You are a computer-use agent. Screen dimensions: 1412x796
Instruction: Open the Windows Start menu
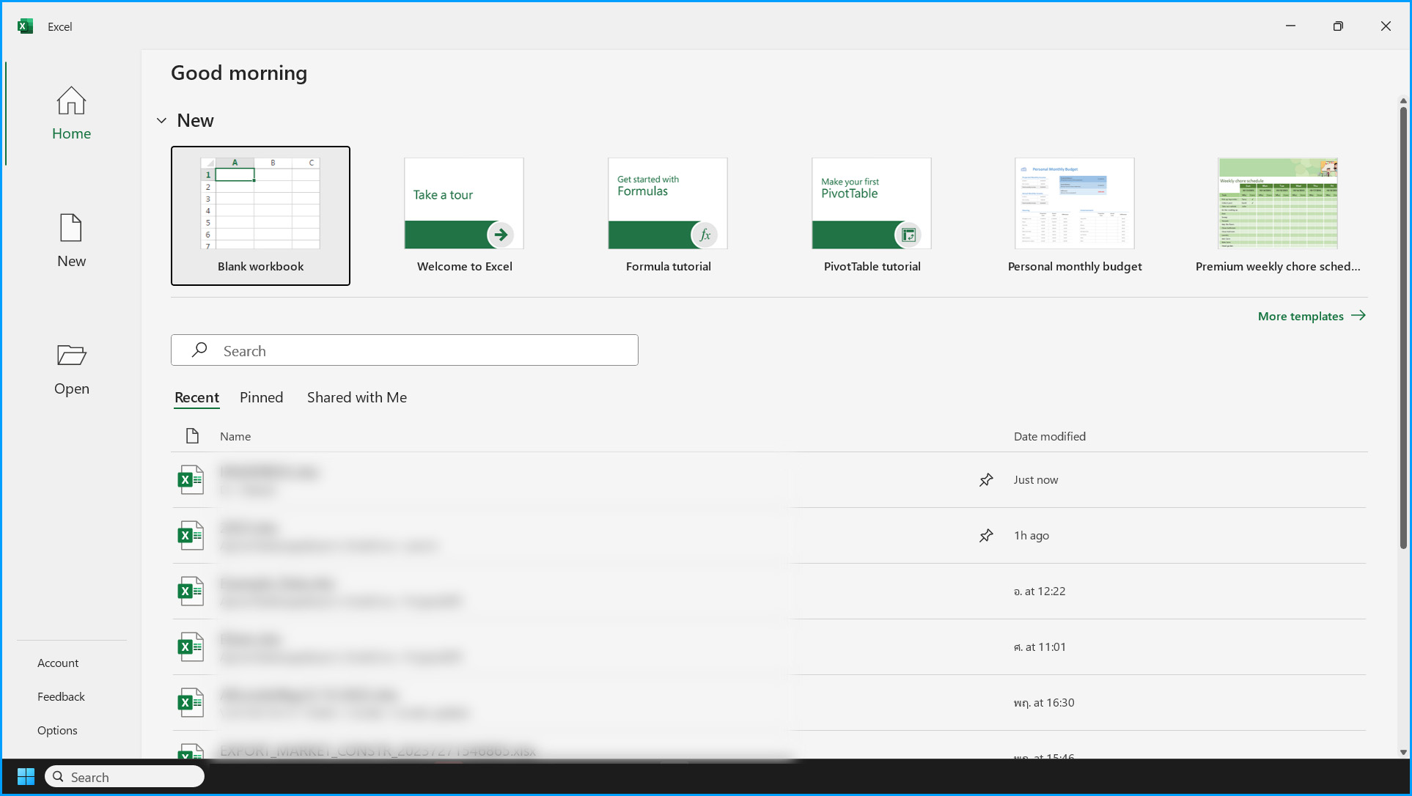[25, 775]
